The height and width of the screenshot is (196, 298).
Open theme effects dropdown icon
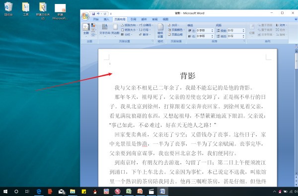point(93,35)
